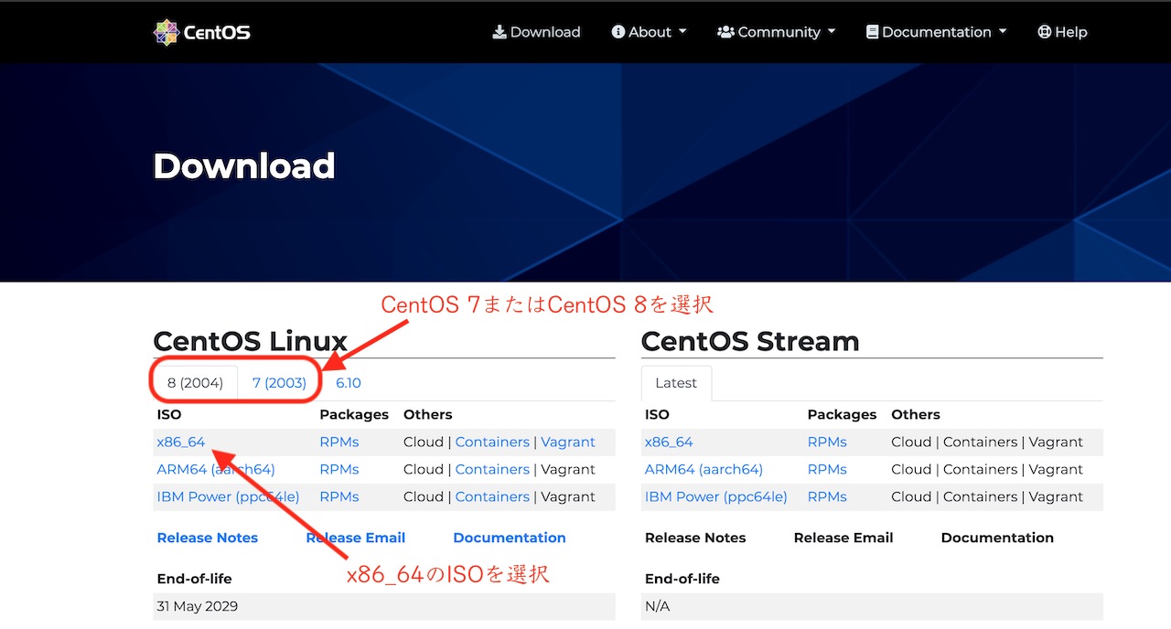Click the About info circle icon
1171x629 pixels.
pos(618,32)
